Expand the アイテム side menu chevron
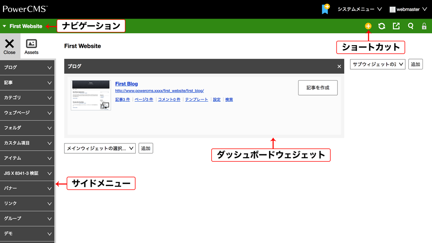 [49, 158]
